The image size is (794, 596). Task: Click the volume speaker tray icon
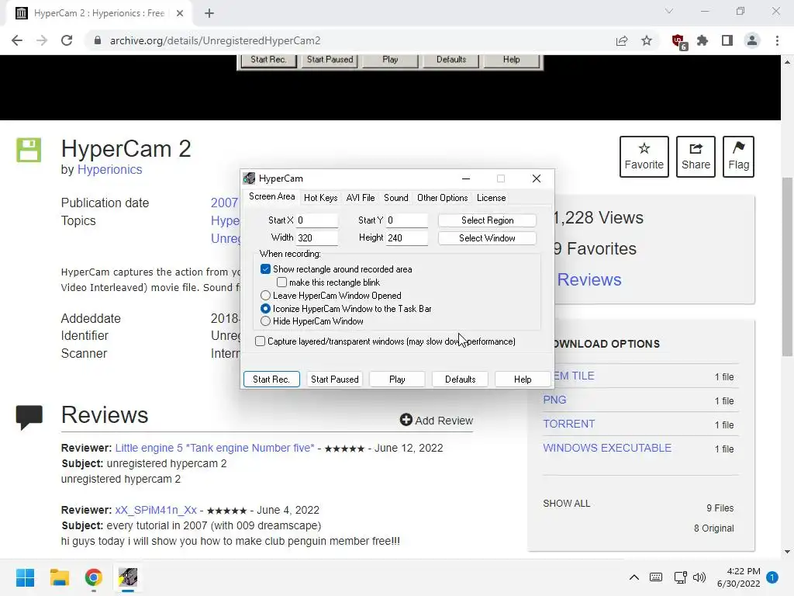(699, 577)
